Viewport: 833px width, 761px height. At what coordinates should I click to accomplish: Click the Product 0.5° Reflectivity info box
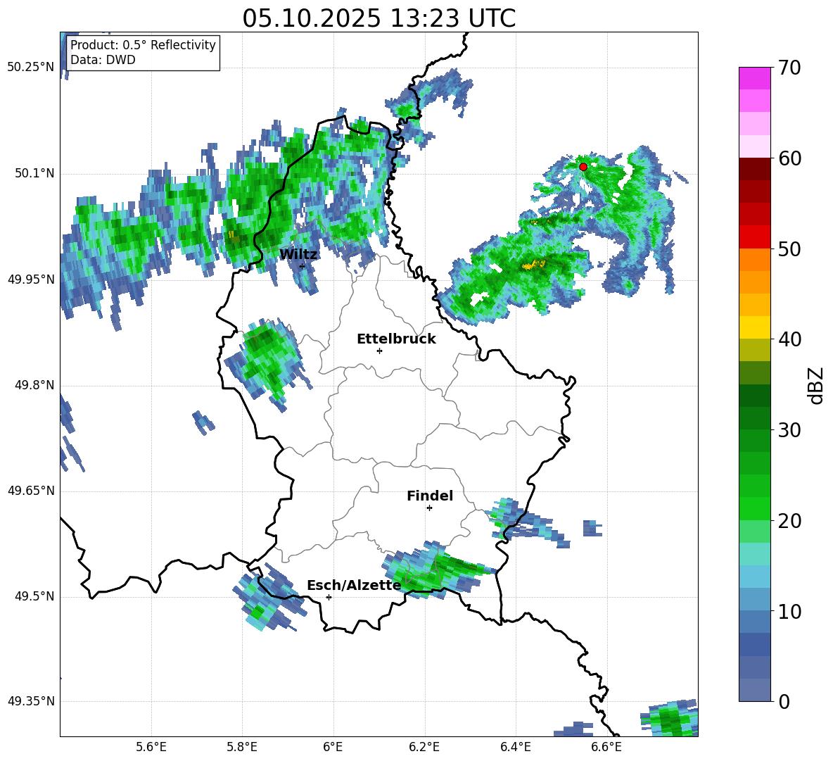[143, 53]
